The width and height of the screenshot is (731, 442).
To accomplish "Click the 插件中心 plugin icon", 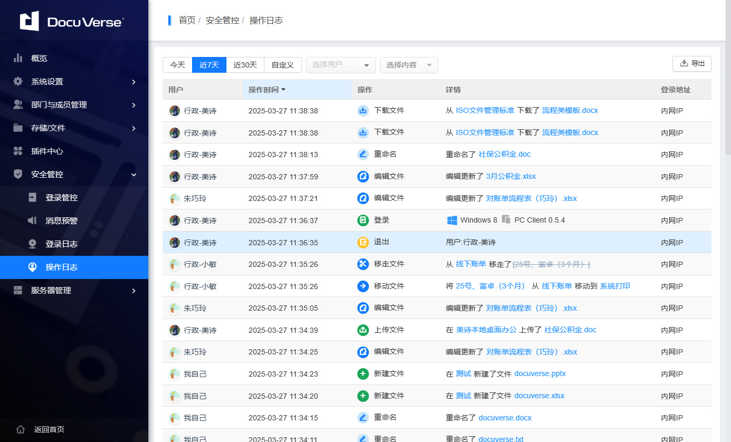I will 18,151.
